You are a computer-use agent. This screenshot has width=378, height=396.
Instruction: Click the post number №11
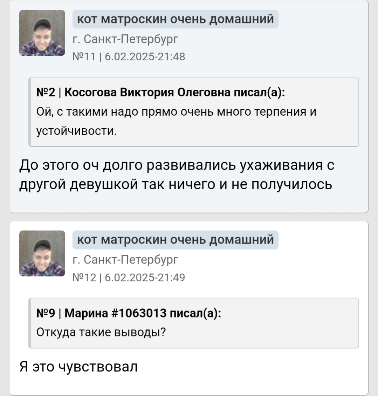pos(84,56)
